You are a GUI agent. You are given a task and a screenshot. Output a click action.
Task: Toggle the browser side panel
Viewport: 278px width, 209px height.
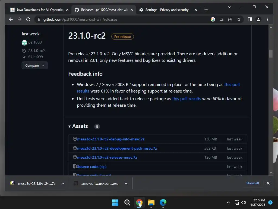point(250,19)
